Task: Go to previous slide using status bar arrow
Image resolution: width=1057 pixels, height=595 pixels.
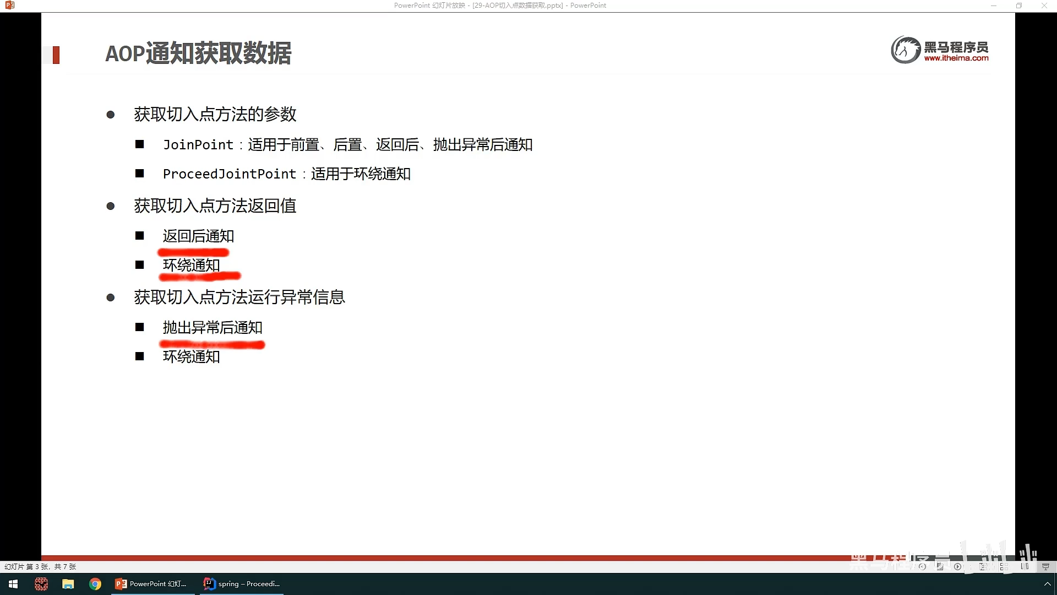Action: click(x=922, y=566)
